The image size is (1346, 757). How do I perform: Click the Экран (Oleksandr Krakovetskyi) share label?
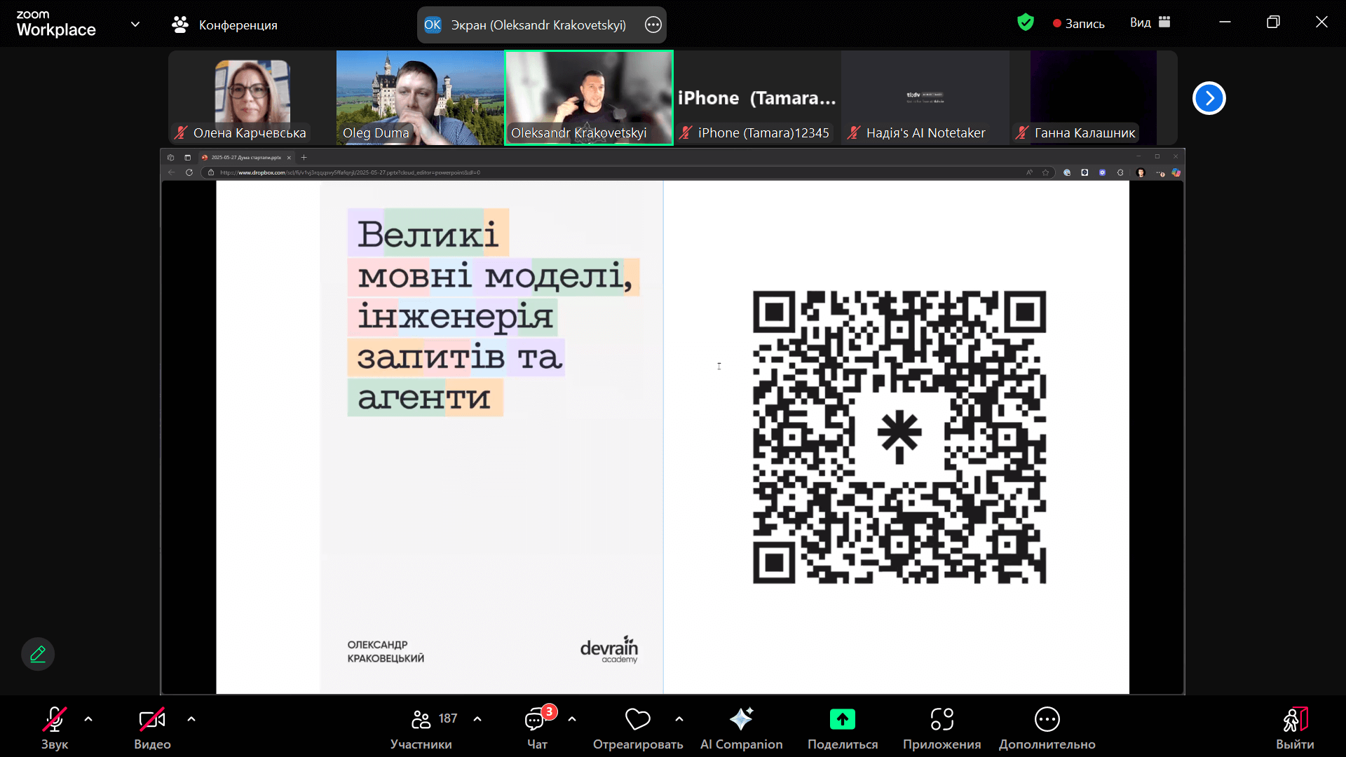tap(538, 25)
